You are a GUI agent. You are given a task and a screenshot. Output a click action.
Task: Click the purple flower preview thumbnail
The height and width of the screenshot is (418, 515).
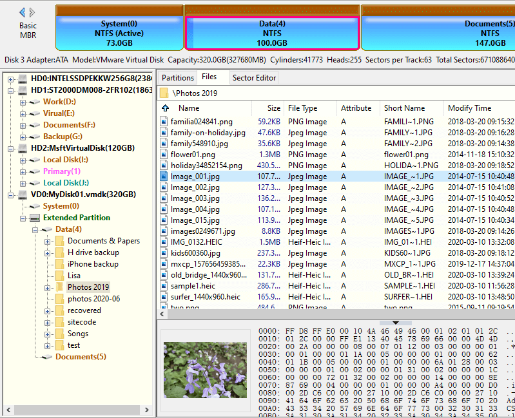[x=204, y=369]
